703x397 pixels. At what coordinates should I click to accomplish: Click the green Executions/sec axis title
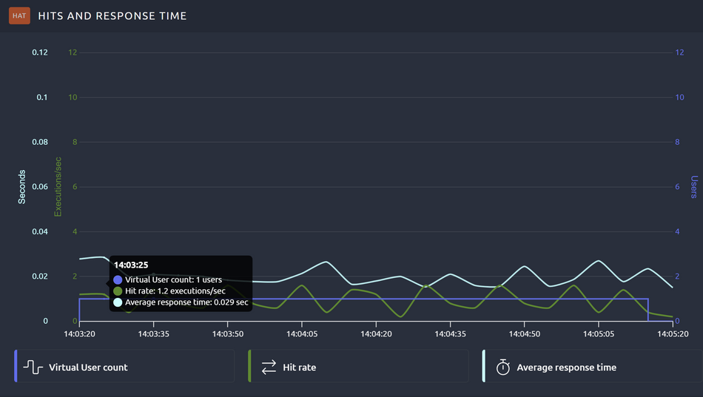click(56, 186)
